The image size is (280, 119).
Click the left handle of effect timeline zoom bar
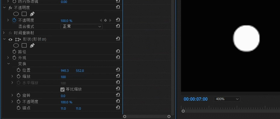125,117
